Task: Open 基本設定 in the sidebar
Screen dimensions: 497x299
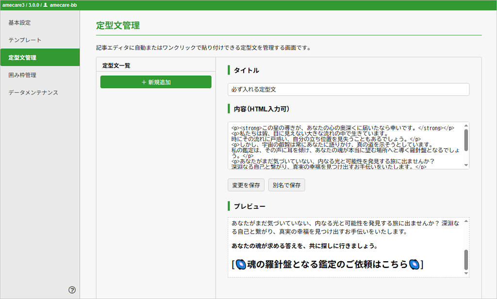Action: (19, 23)
